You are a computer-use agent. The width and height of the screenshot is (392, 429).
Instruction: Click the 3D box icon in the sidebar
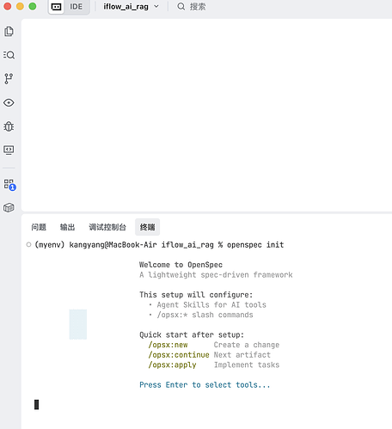click(9, 207)
